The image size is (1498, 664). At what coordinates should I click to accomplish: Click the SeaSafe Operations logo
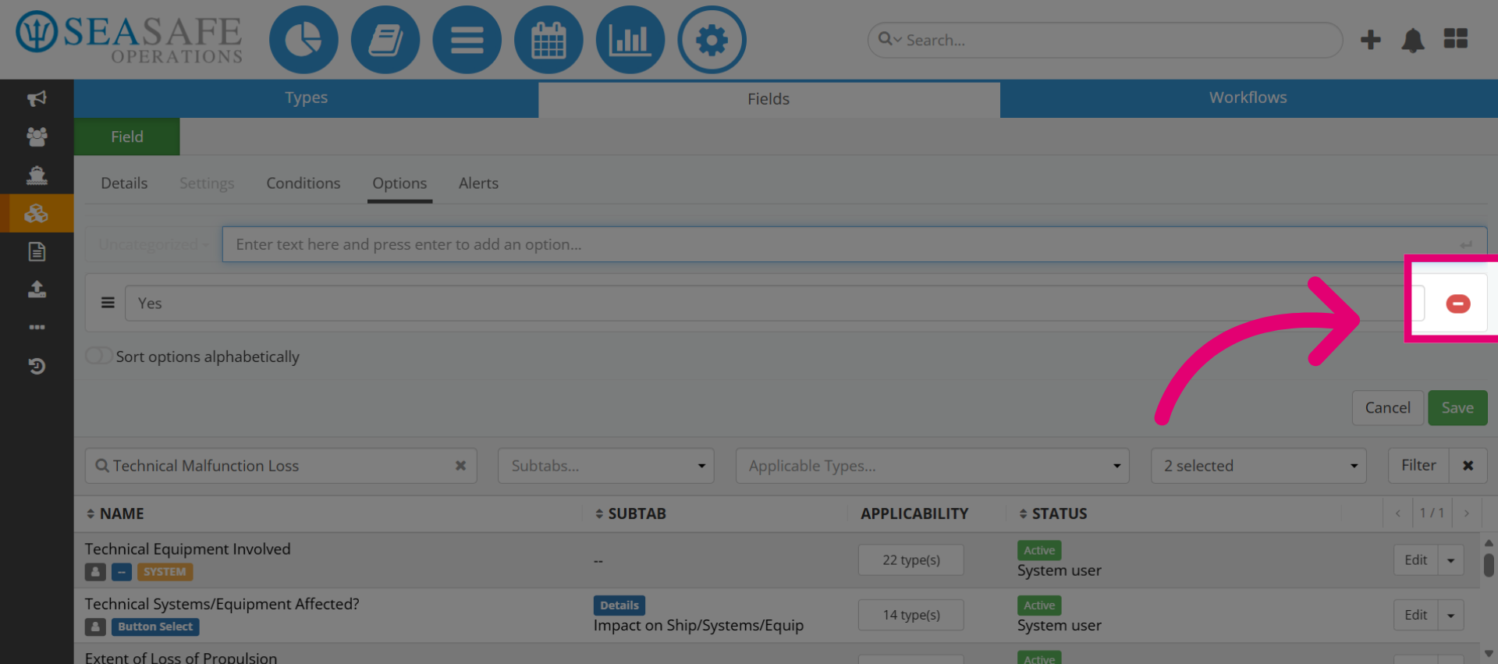pyautogui.click(x=130, y=37)
